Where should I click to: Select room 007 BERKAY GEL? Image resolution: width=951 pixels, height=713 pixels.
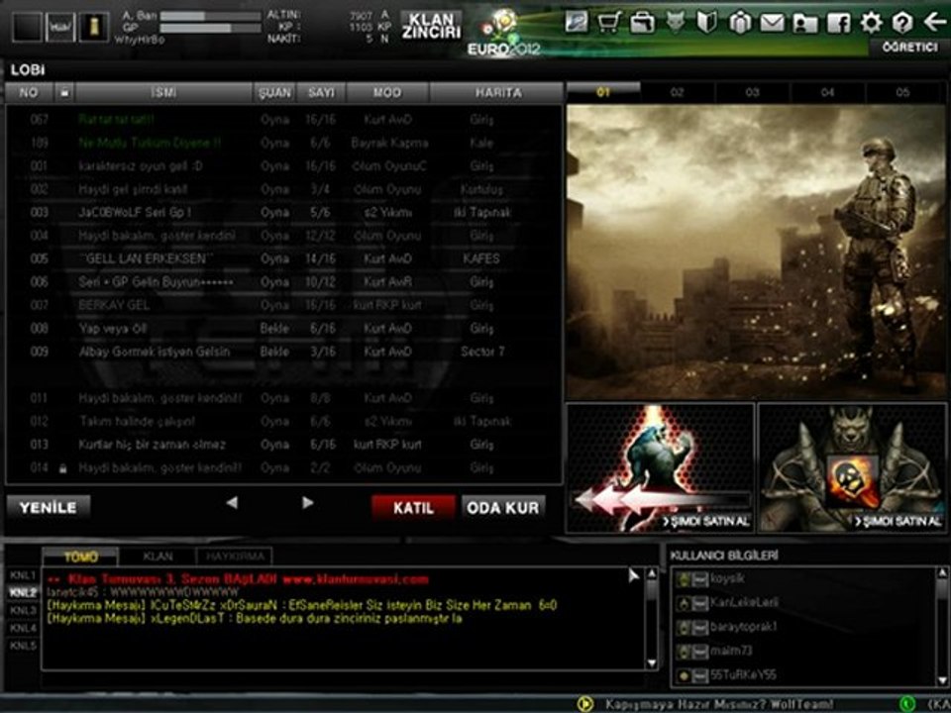(x=284, y=305)
